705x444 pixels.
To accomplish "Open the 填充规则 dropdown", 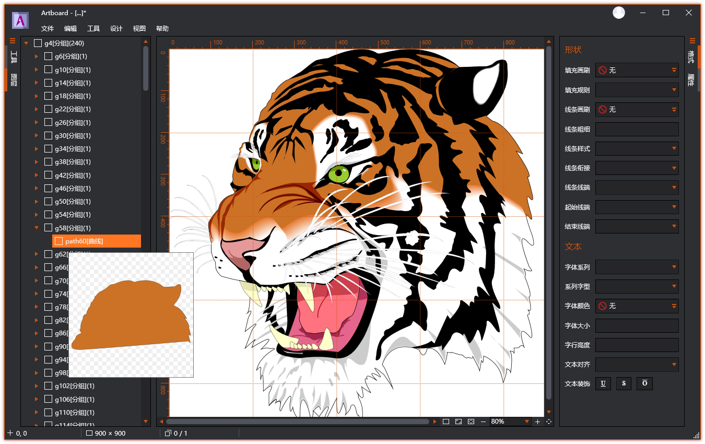I will [637, 90].
